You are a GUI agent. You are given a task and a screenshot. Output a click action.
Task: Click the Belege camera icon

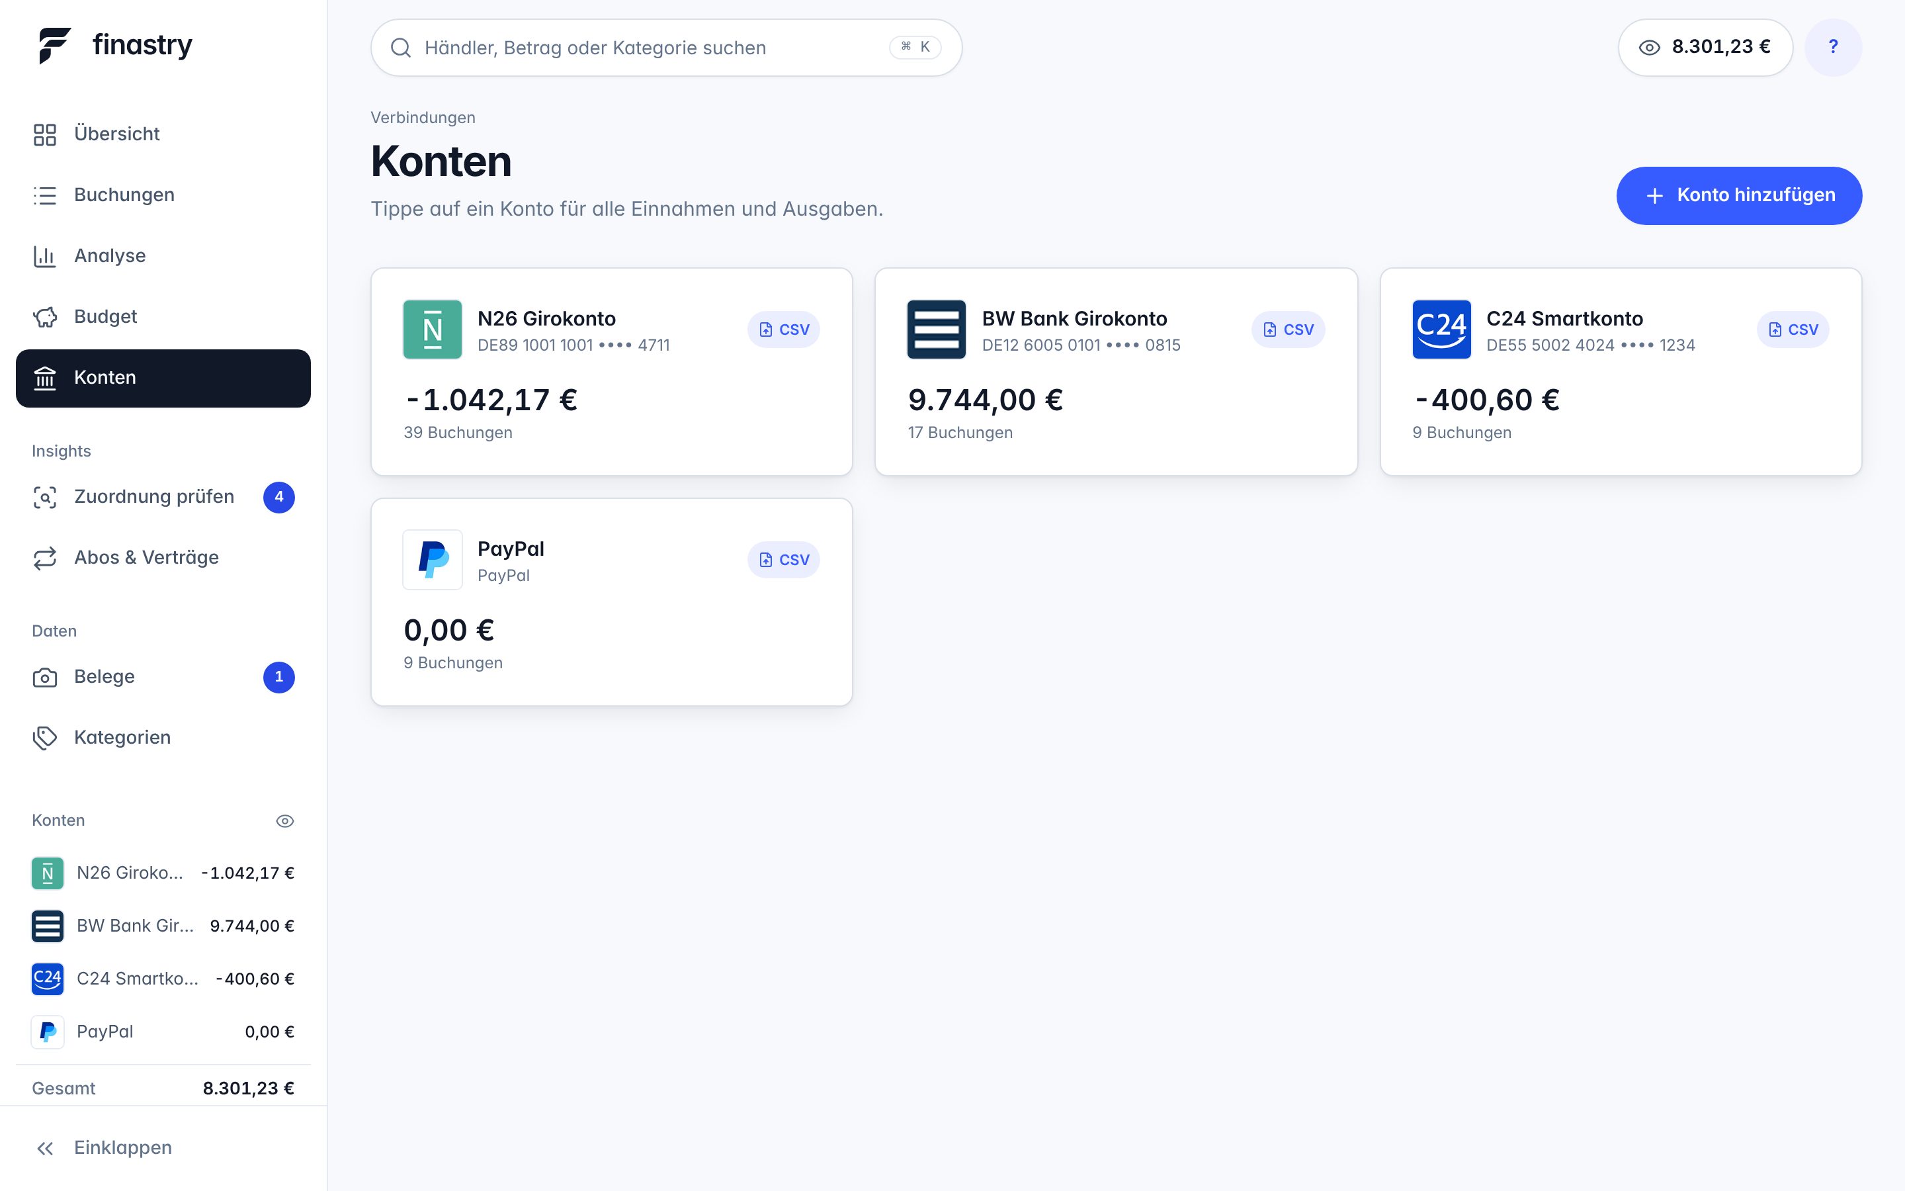[x=45, y=678]
